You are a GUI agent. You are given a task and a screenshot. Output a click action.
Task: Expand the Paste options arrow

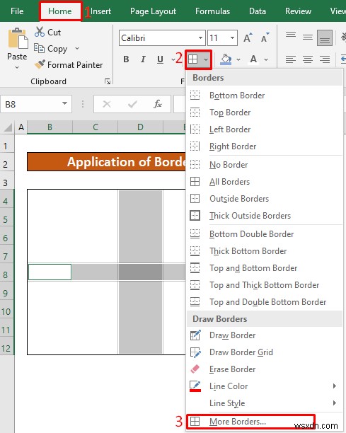pyautogui.click(x=17, y=67)
